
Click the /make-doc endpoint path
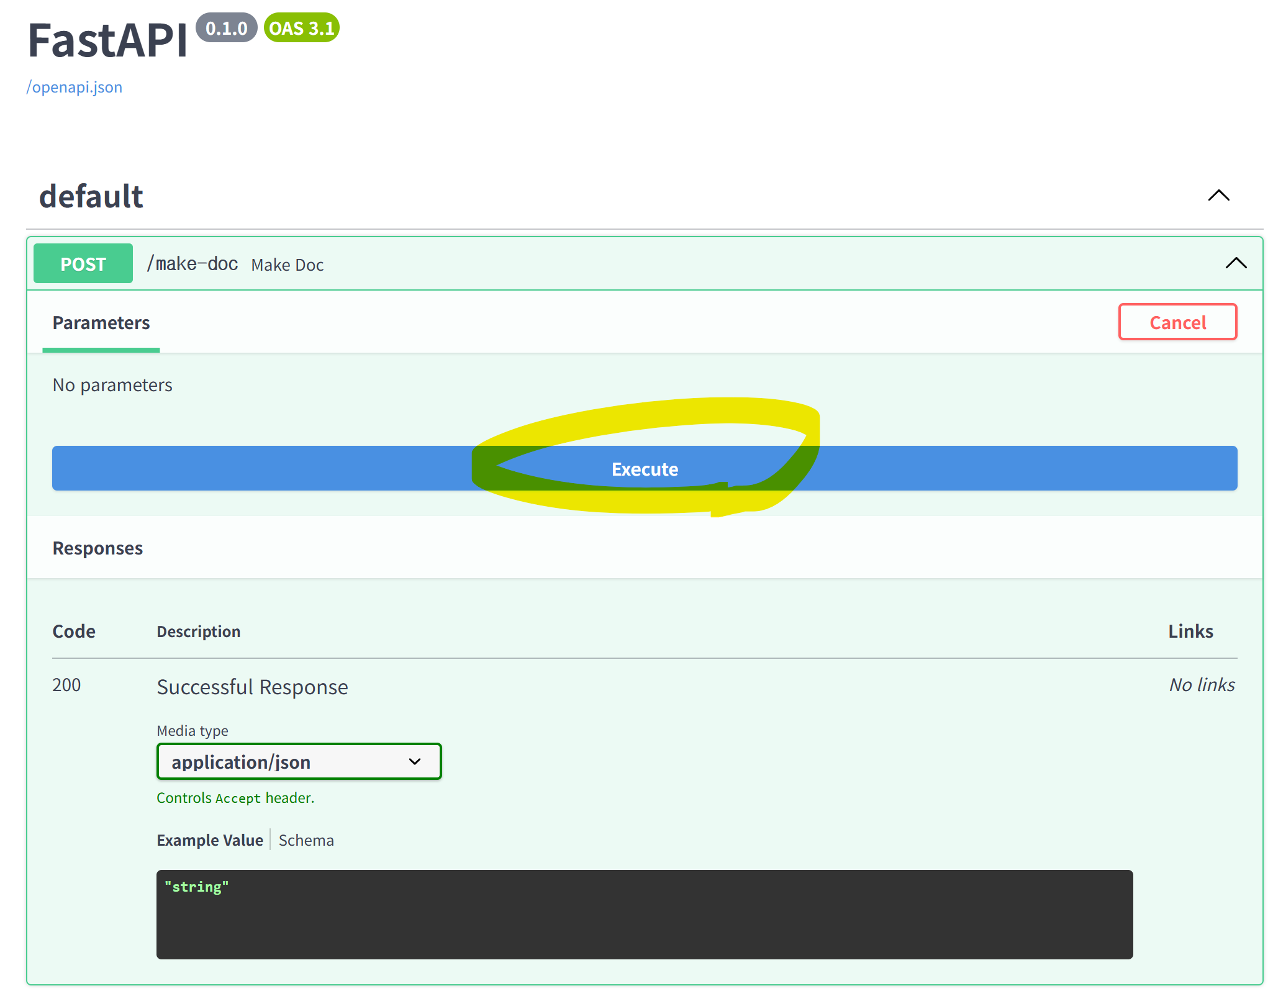(193, 264)
